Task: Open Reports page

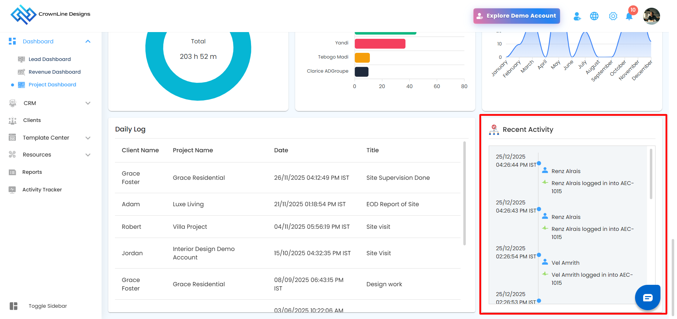Action: tap(32, 172)
